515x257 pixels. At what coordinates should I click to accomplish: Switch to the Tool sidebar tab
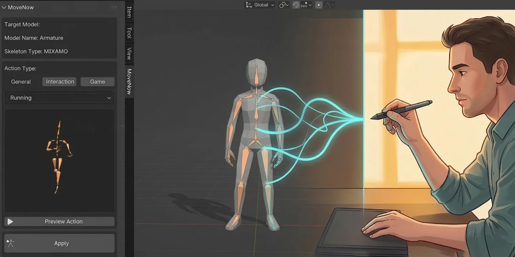(129, 33)
